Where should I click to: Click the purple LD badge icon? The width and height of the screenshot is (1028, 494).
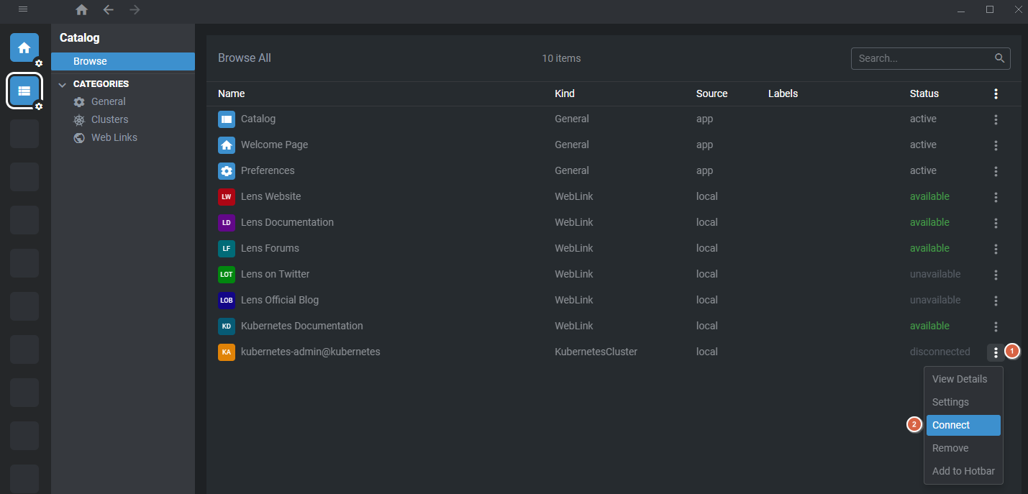click(227, 223)
